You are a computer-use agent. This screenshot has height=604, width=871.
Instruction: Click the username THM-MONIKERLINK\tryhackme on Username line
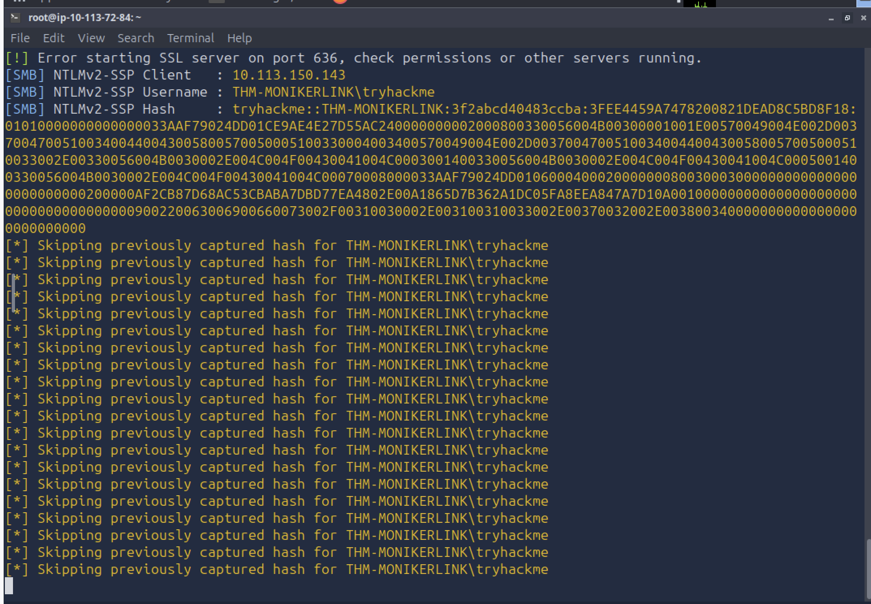coord(333,92)
